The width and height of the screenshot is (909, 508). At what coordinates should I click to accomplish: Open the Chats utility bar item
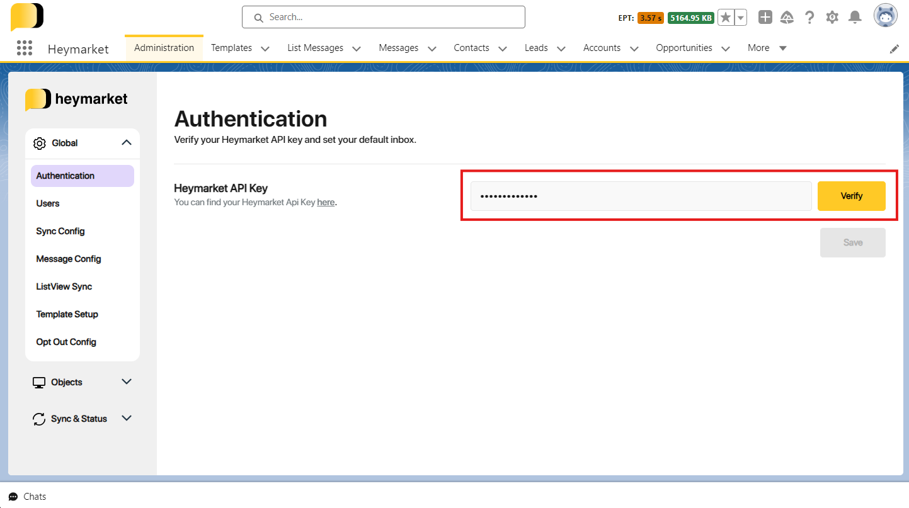pyautogui.click(x=27, y=497)
